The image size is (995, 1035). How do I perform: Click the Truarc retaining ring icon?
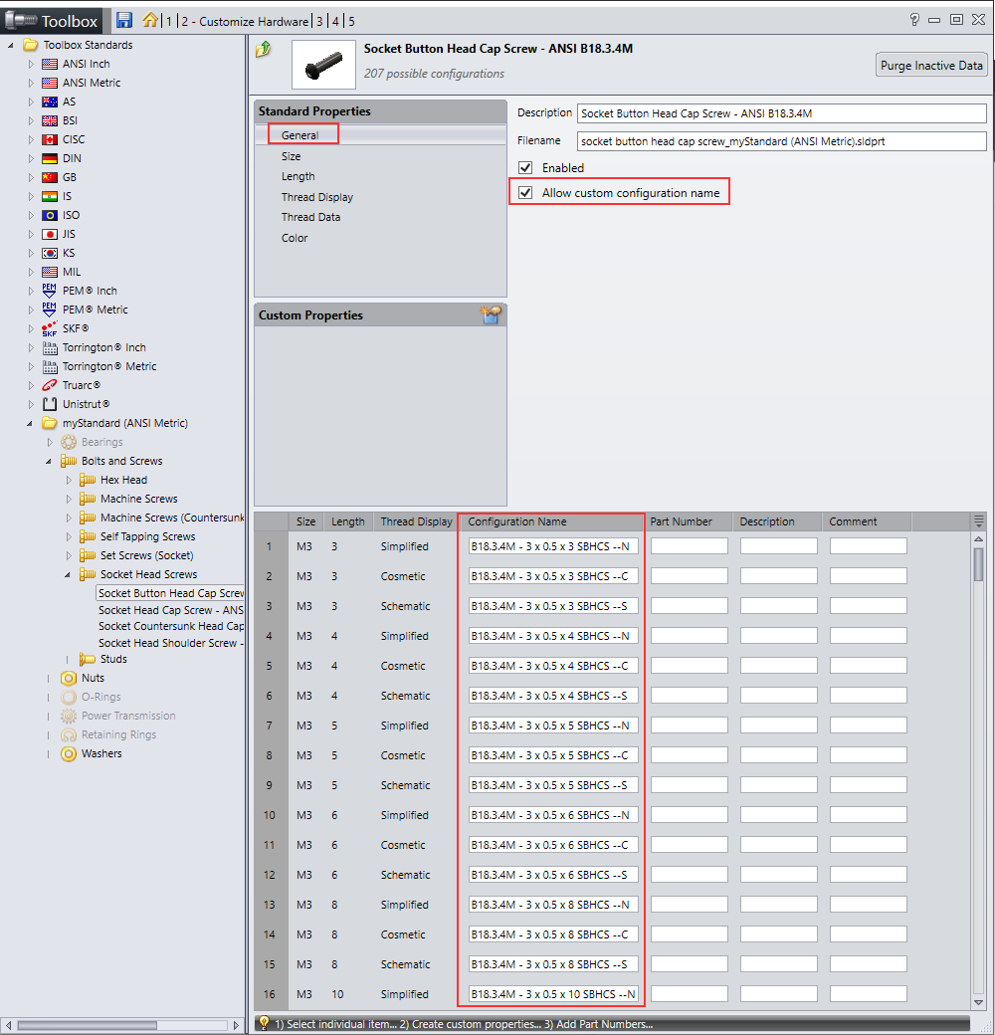50,385
